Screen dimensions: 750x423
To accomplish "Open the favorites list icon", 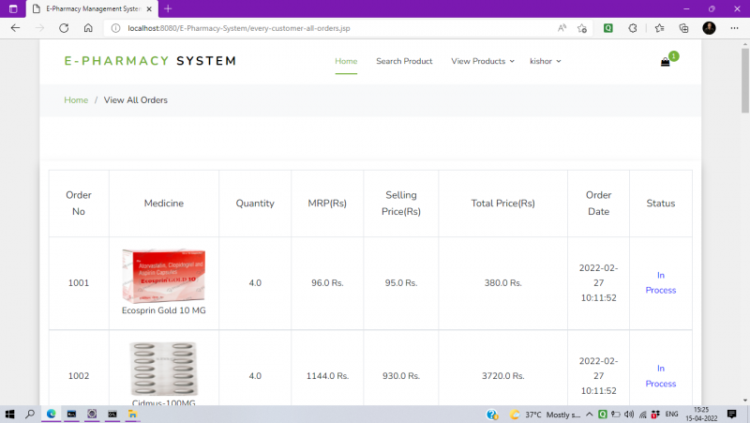I will (x=660, y=28).
